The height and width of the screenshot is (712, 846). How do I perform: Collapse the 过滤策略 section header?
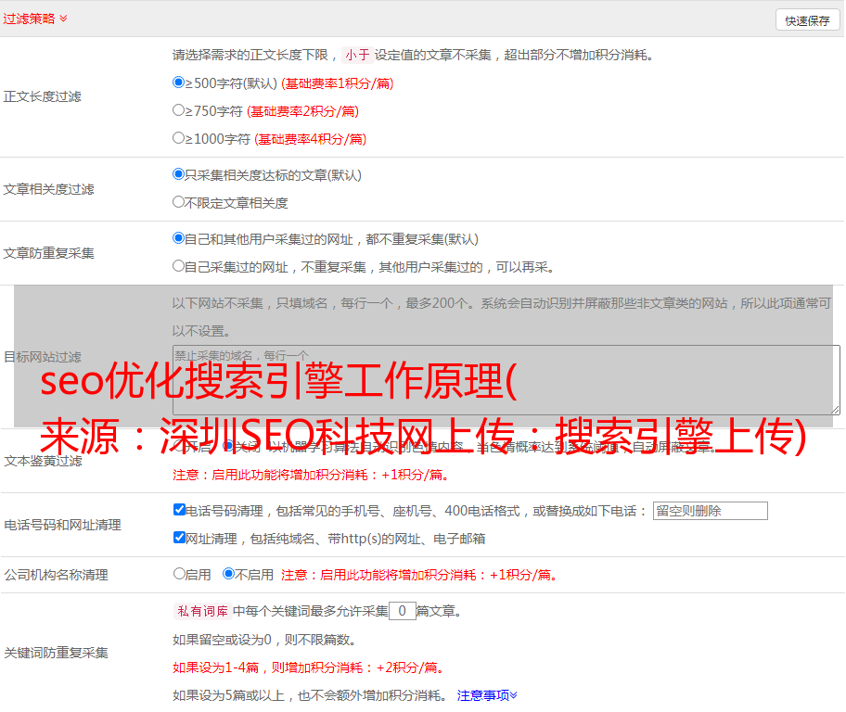(x=35, y=19)
